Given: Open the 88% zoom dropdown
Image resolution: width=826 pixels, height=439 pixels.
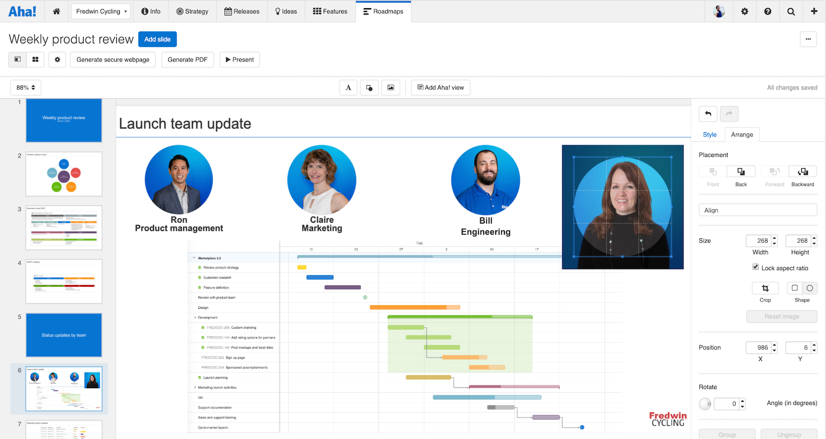Looking at the screenshot, I should coord(26,88).
